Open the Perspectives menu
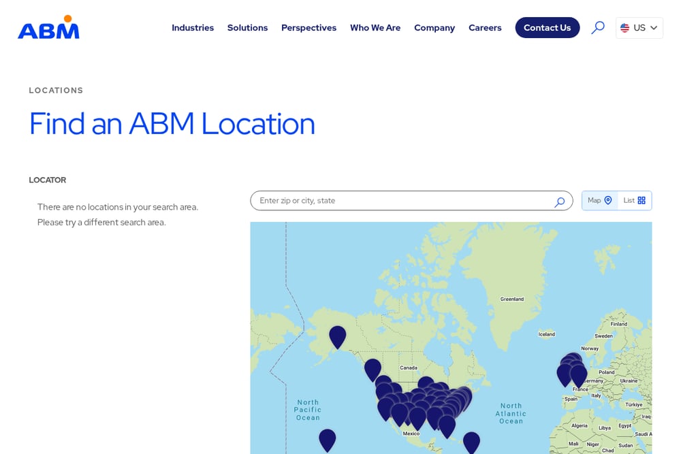The width and height of the screenshot is (681, 454). click(x=308, y=28)
